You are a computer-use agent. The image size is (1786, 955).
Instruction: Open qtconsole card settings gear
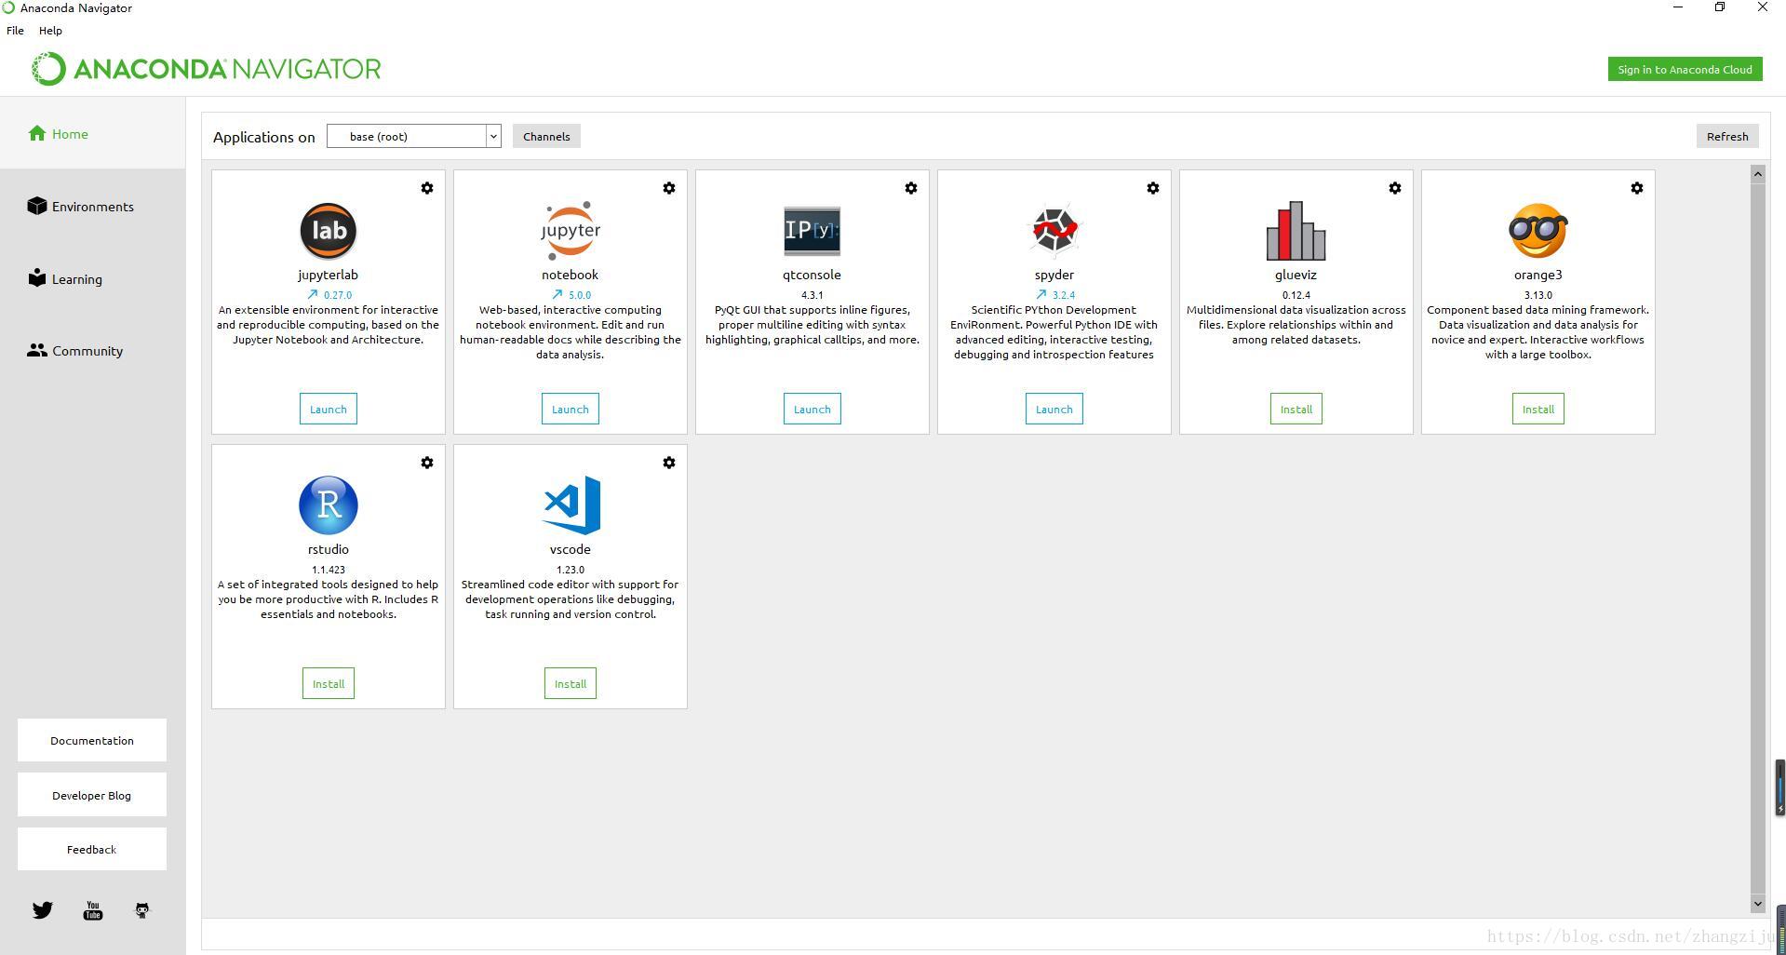(911, 188)
